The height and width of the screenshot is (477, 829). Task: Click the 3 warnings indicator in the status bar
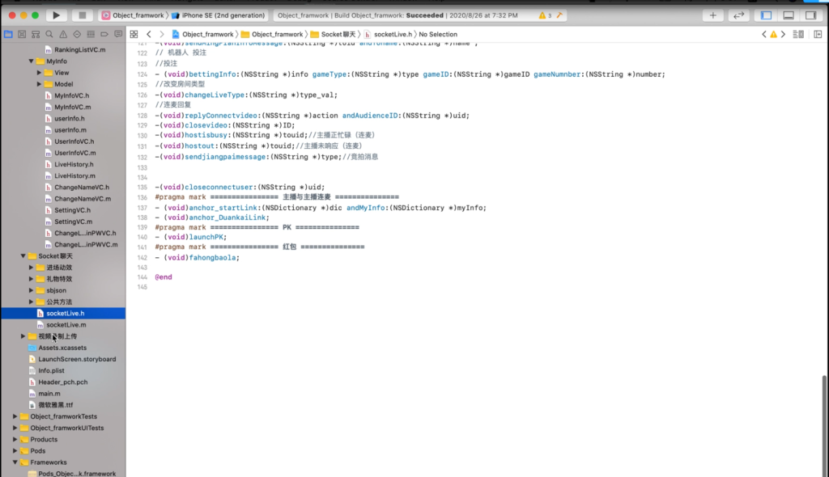click(545, 15)
